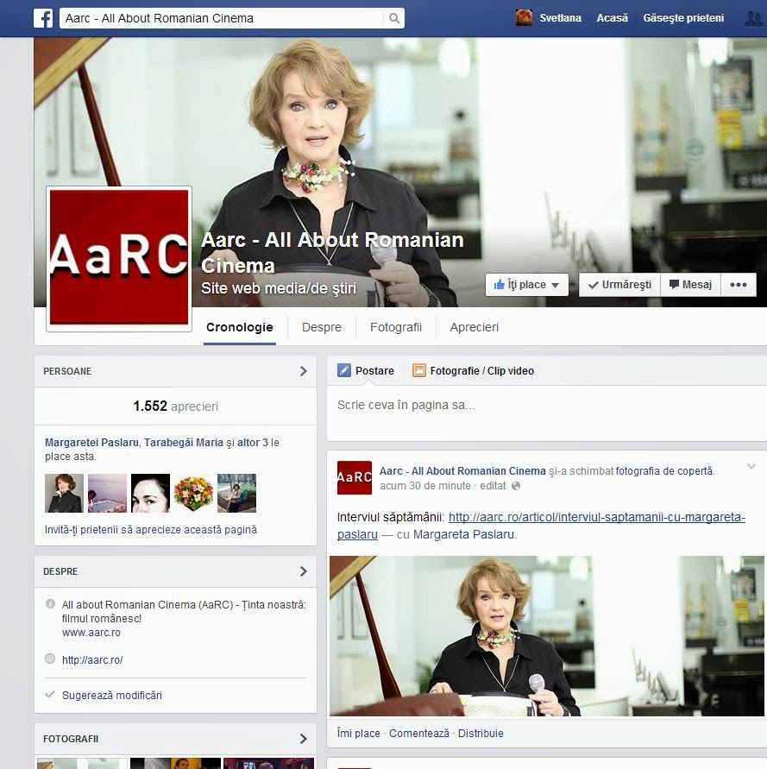Open Svetlana's profile avatar

[524, 17]
